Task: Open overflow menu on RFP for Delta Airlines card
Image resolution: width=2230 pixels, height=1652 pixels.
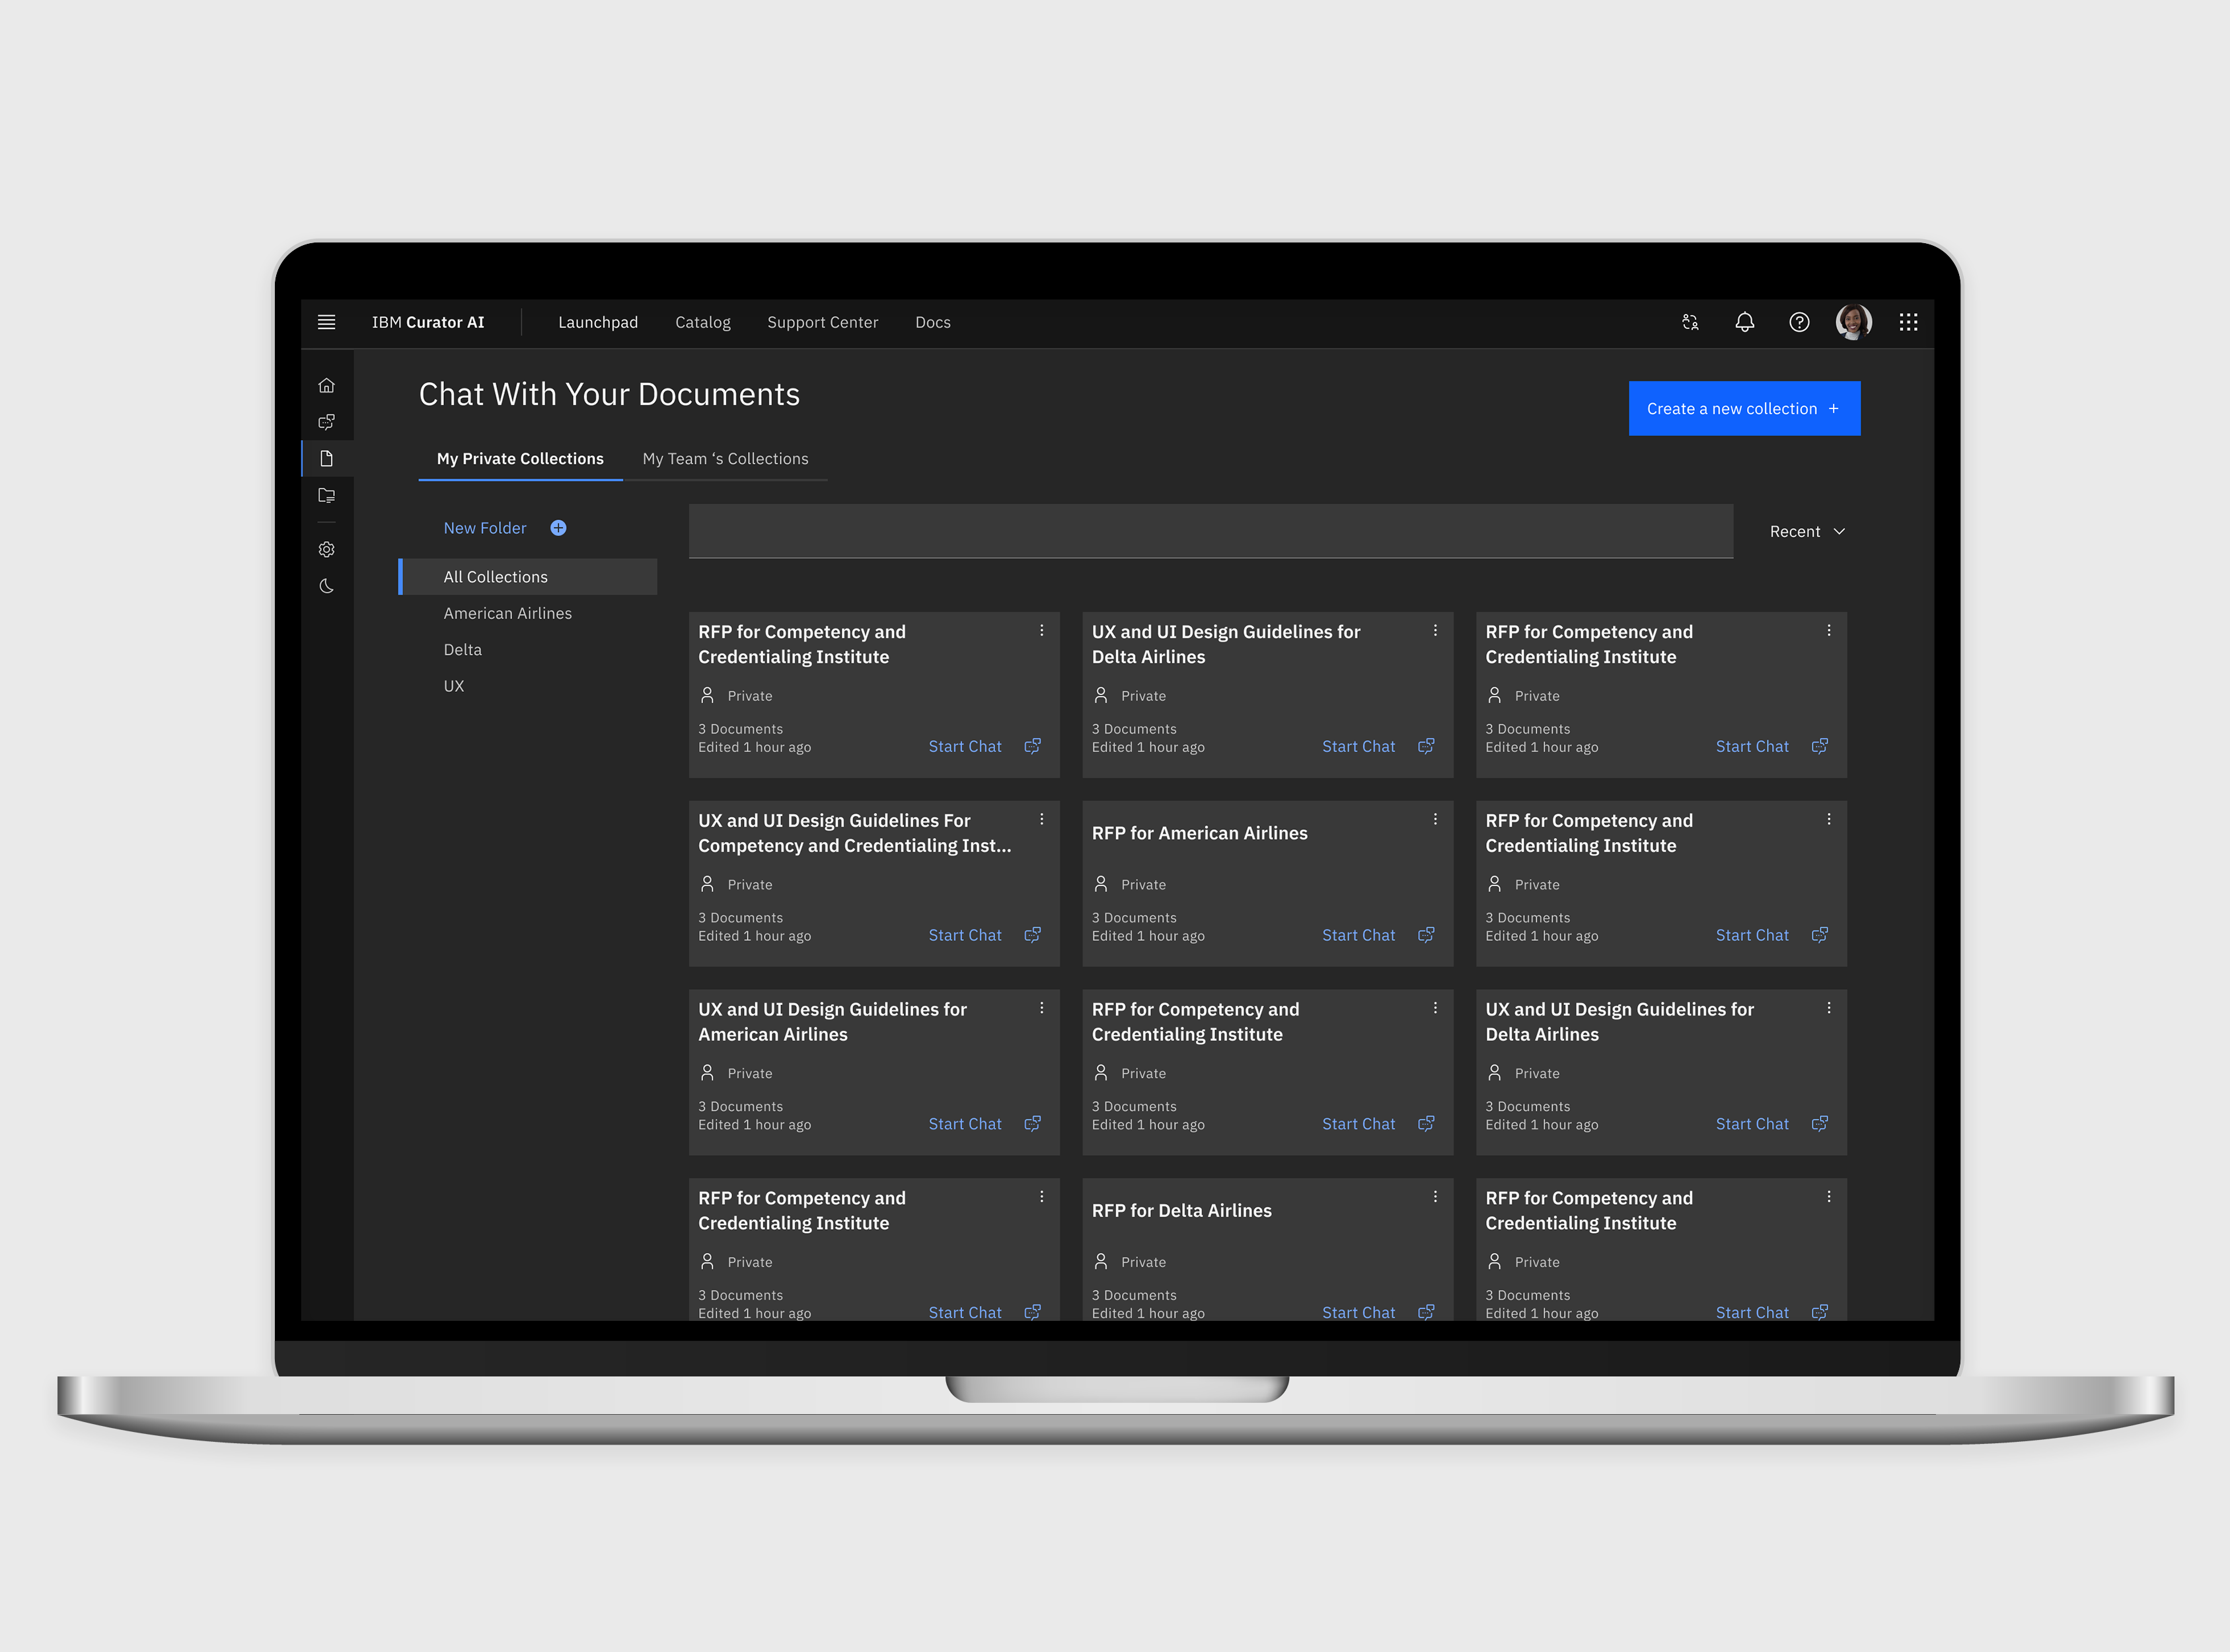Action: pos(1435,1197)
